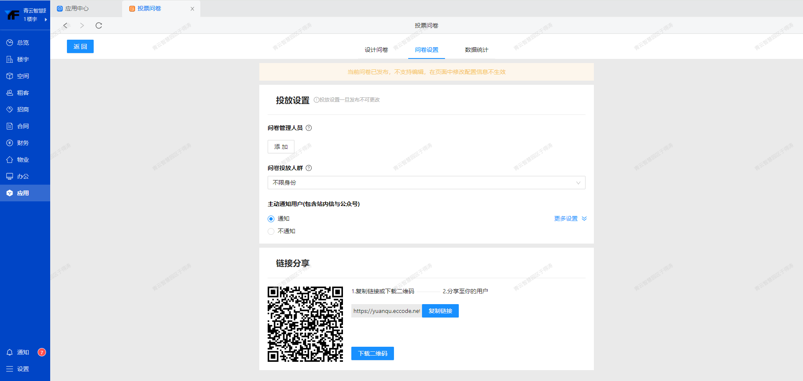The width and height of the screenshot is (803, 381).
Task: Click help icon beside 问卷管理人员
Action: tap(309, 128)
